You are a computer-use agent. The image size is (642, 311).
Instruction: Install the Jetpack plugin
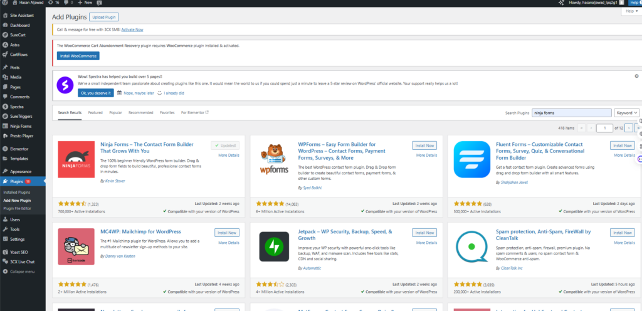pos(424,233)
